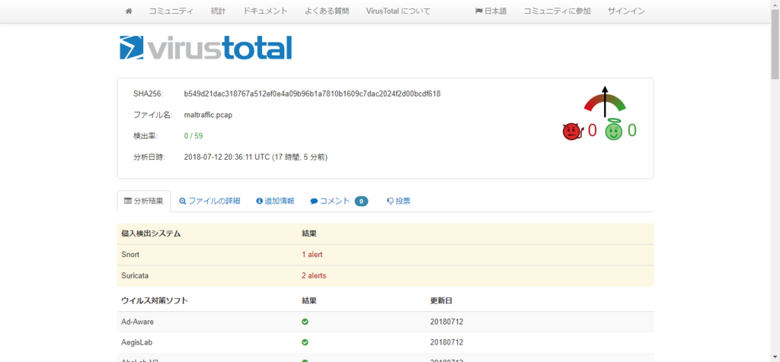Image resolution: width=780 pixels, height=362 pixels.
Task: Click the 20180712 update date for AegisLab
Action: point(446,342)
